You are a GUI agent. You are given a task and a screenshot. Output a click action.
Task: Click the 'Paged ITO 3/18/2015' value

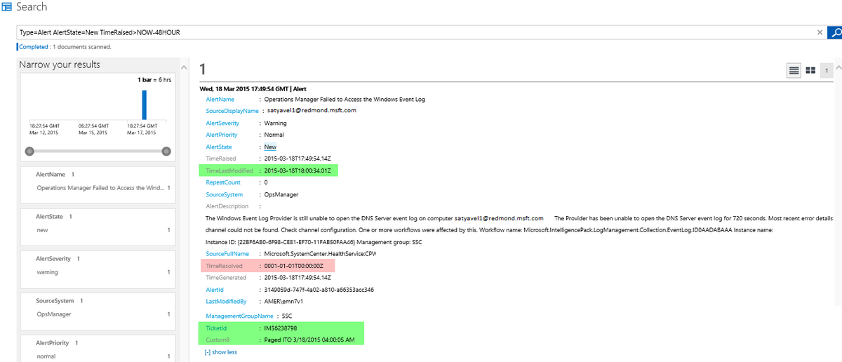tap(309, 340)
